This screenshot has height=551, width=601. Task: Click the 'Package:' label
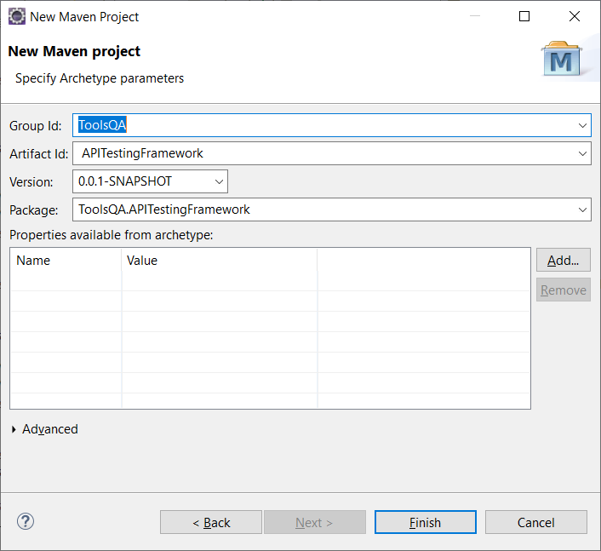pos(34,210)
